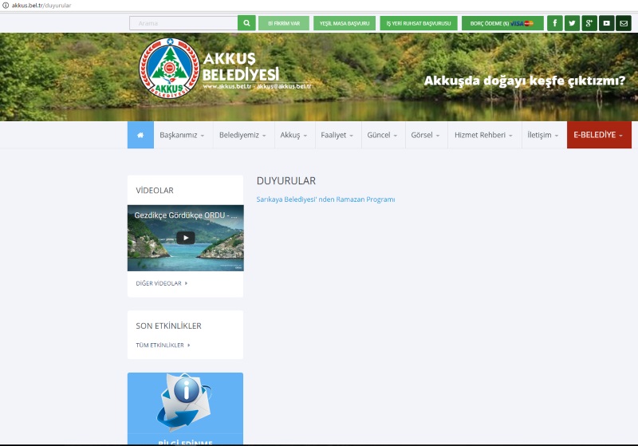Viewport: 638px width, 446px height.
Task: Open the Facebook page icon
Action: (x=555, y=23)
